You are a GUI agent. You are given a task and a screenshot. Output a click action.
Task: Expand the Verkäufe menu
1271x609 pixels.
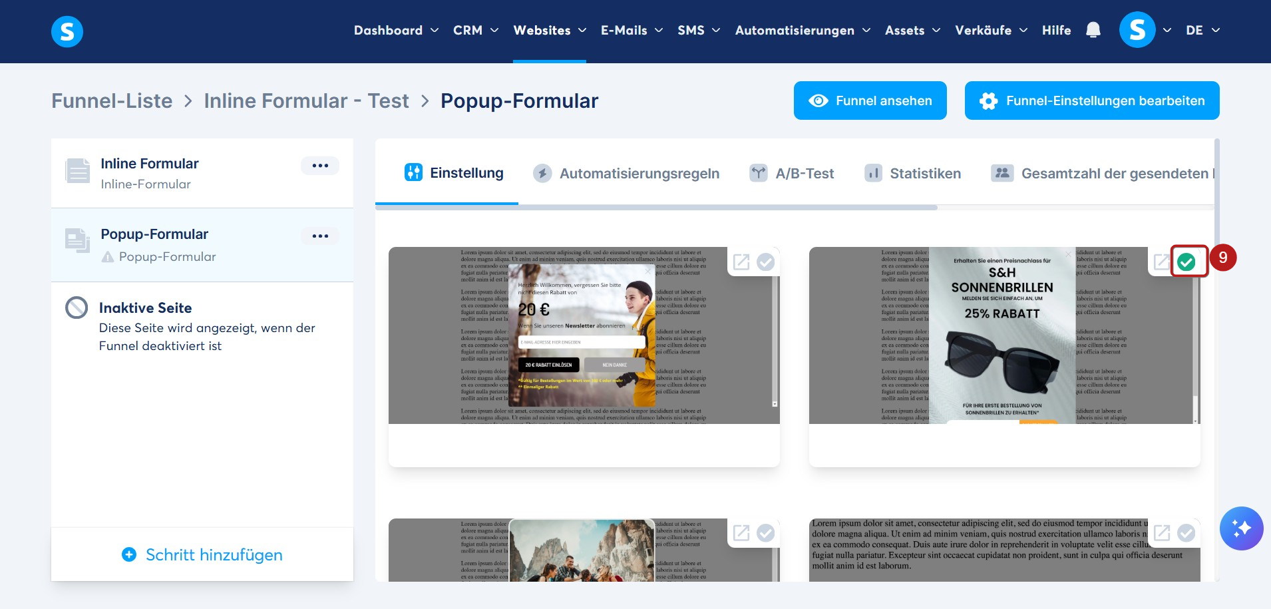pyautogui.click(x=992, y=31)
